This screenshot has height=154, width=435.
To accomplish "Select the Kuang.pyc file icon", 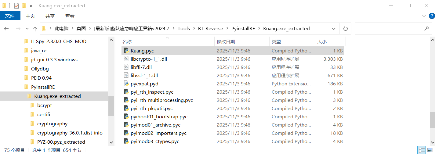I will [126, 51].
